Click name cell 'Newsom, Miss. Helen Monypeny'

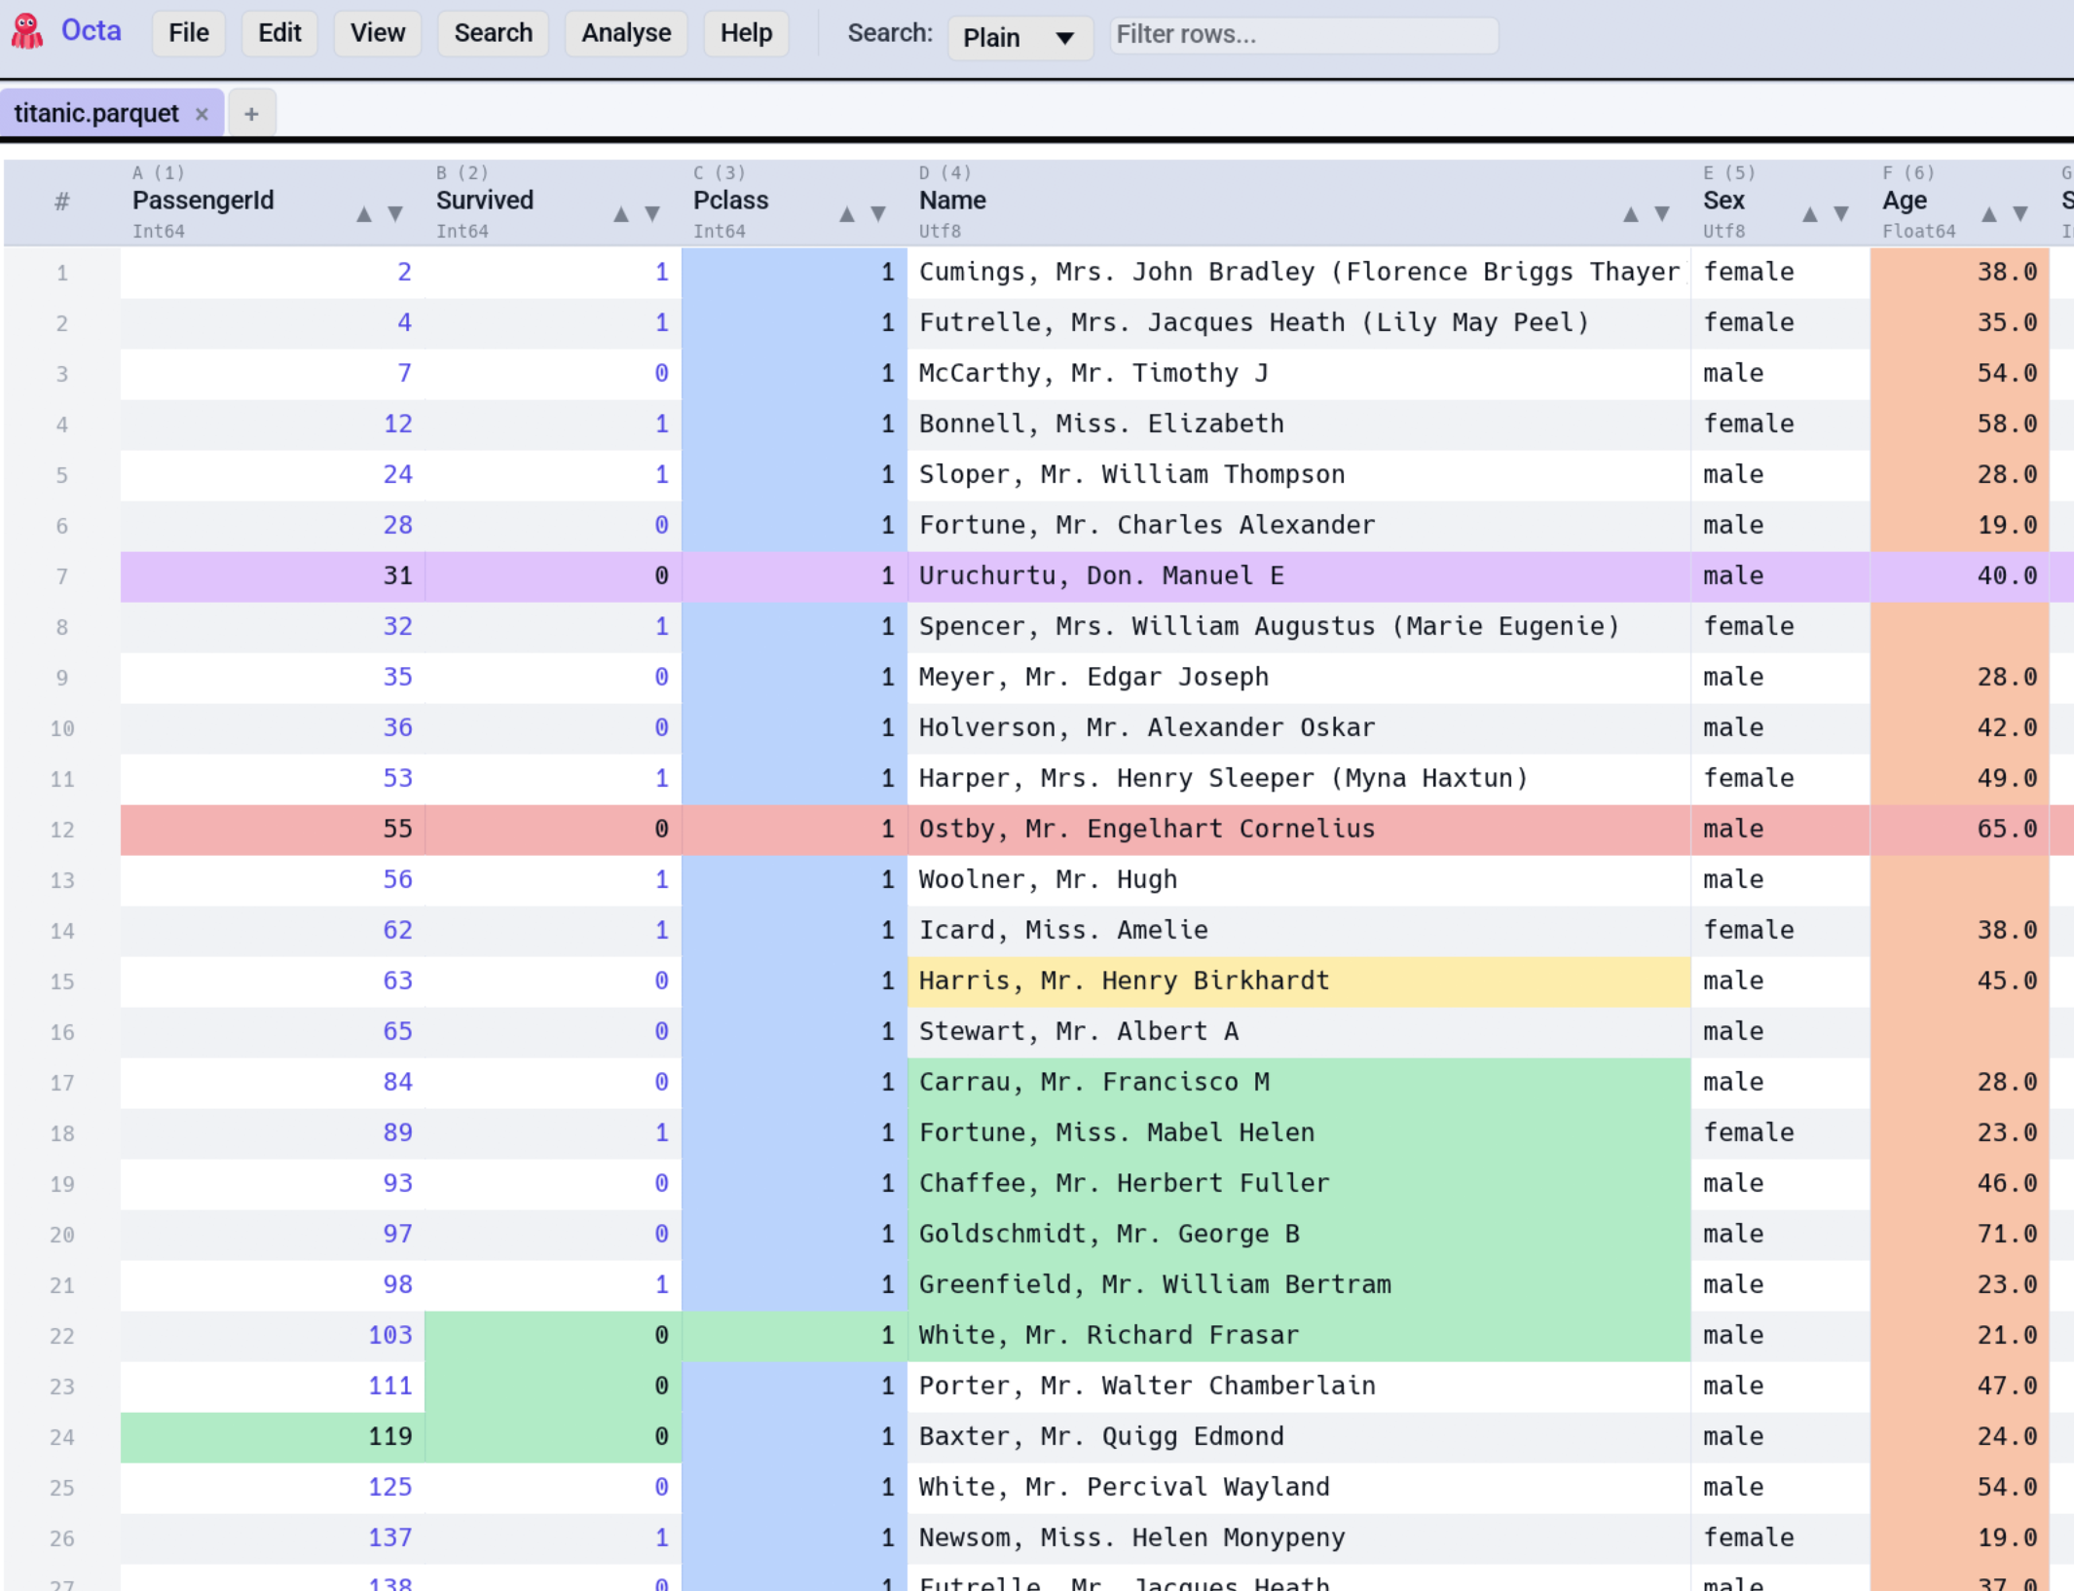click(x=1299, y=1538)
